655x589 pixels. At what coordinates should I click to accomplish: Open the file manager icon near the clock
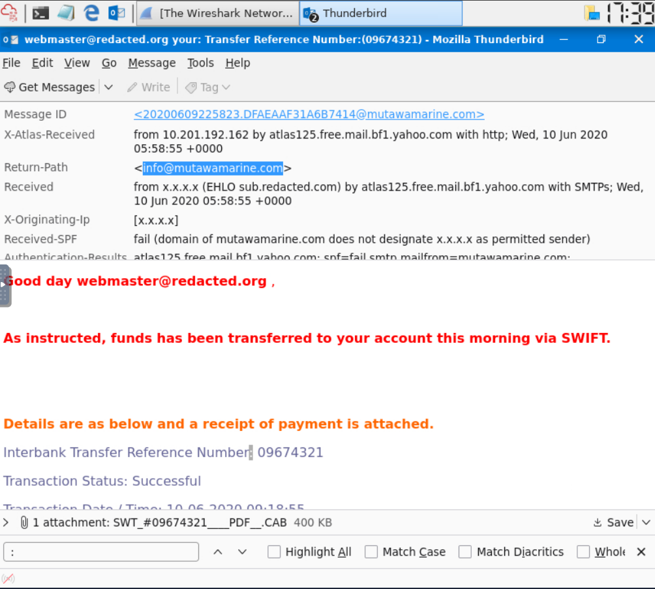[592, 13]
